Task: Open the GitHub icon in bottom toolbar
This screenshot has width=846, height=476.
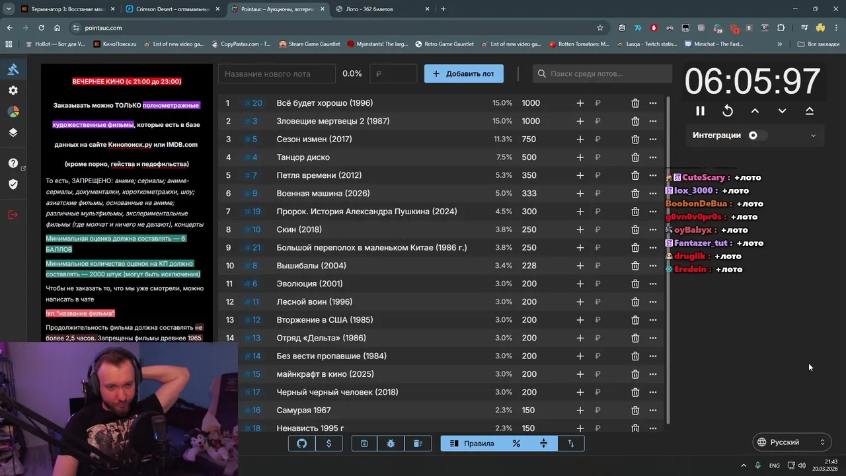Action: [301, 444]
